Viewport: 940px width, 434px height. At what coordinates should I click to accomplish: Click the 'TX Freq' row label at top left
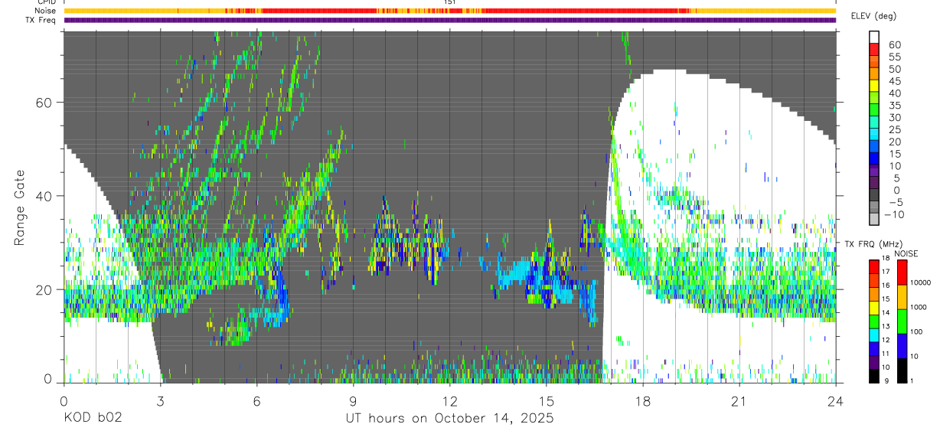(x=41, y=20)
